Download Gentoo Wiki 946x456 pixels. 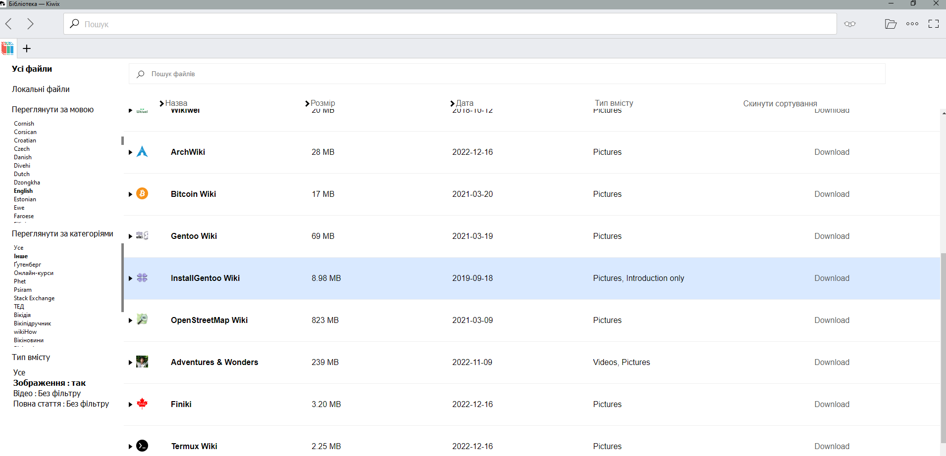pyautogui.click(x=832, y=236)
